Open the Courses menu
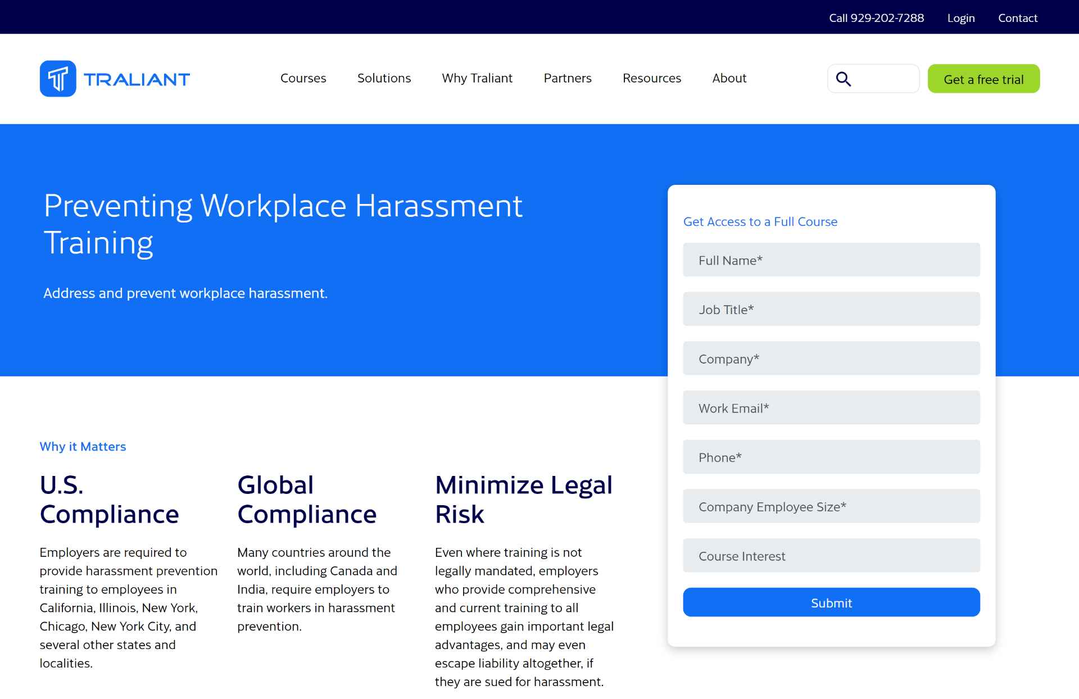 [x=303, y=78]
